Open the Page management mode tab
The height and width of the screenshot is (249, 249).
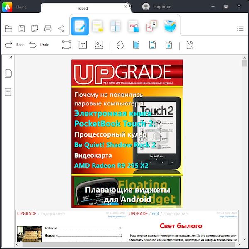point(115,26)
